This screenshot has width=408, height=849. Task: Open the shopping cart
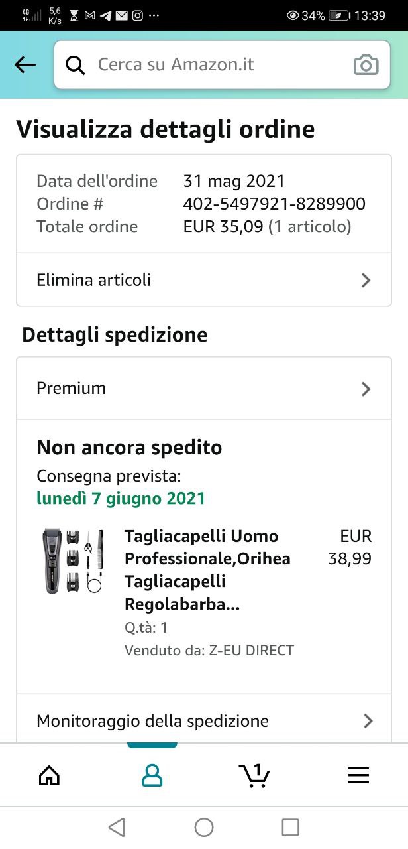click(x=254, y=775)
